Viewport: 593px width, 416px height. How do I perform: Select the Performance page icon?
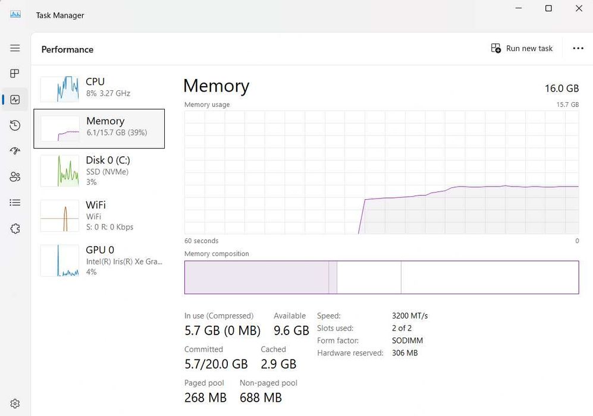pos(15,100)
